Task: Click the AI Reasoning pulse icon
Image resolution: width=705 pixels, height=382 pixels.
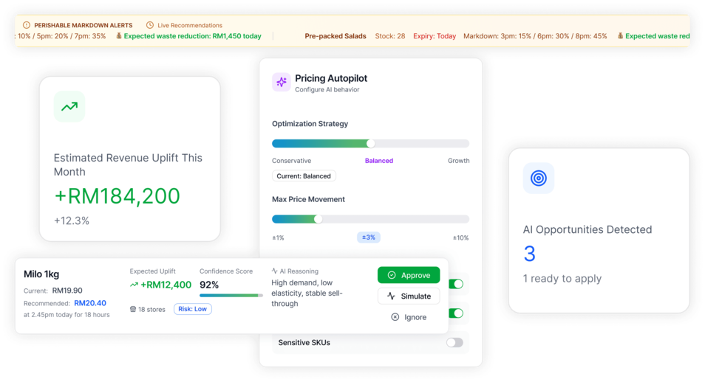Action: click(x=275, y=271)
